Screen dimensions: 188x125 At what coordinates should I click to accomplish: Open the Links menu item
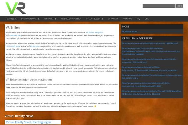[x=147, y=19]
